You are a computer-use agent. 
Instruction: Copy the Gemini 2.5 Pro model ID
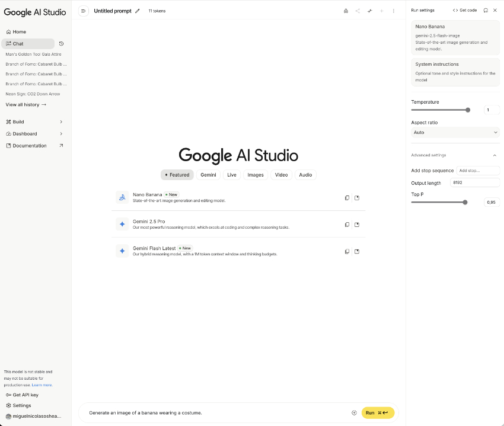click(x=347, y=225)
